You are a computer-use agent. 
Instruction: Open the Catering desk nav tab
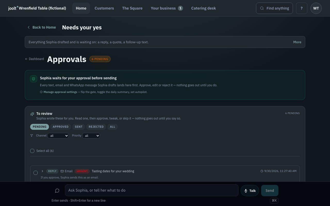pyautogui.click(x=203, y=8)
